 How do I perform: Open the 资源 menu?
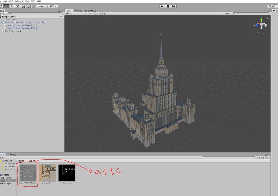tap(11, 2)
